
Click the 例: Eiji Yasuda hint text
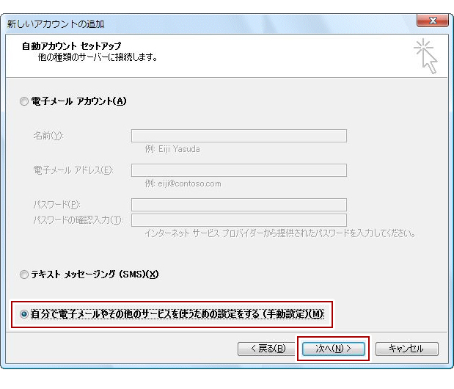pyautogui.click(x=172, y=149)
